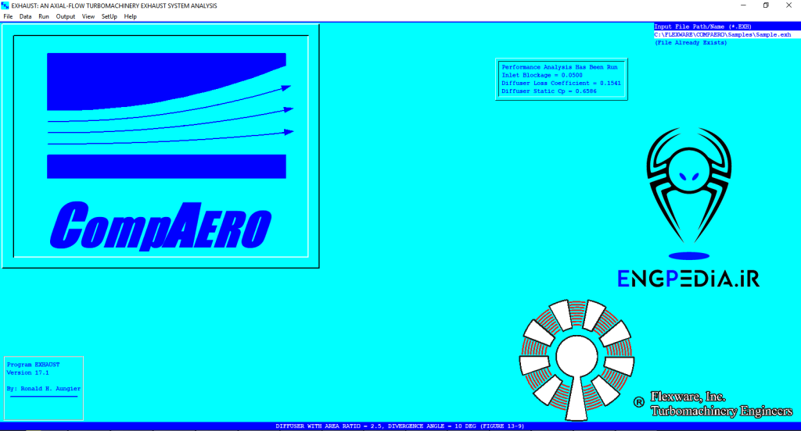Click the diffuser description status bar

click(x=400, y=426)
